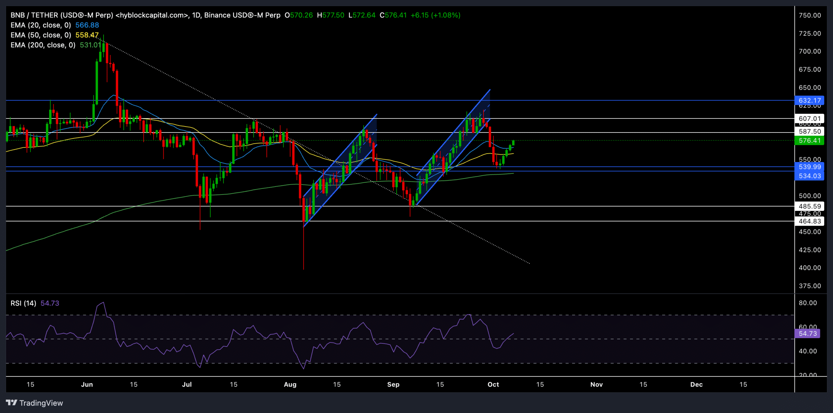This screenshot has width=833, height=413.
Task: Click the TradingView logo
Action: coord(34,403)
